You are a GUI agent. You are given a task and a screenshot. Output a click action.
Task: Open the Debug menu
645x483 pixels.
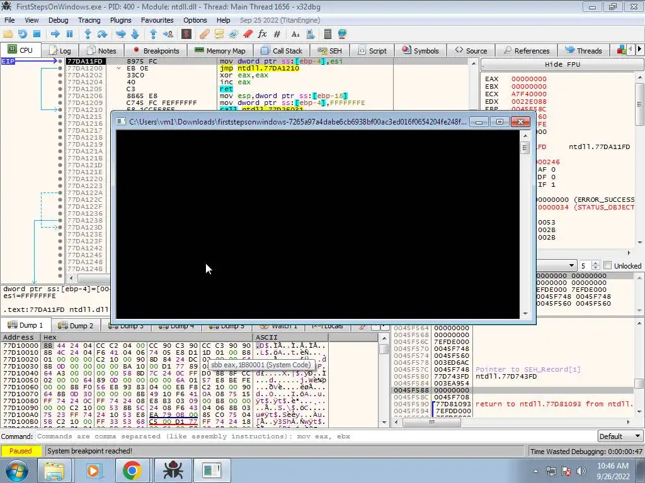click(59, 20)
